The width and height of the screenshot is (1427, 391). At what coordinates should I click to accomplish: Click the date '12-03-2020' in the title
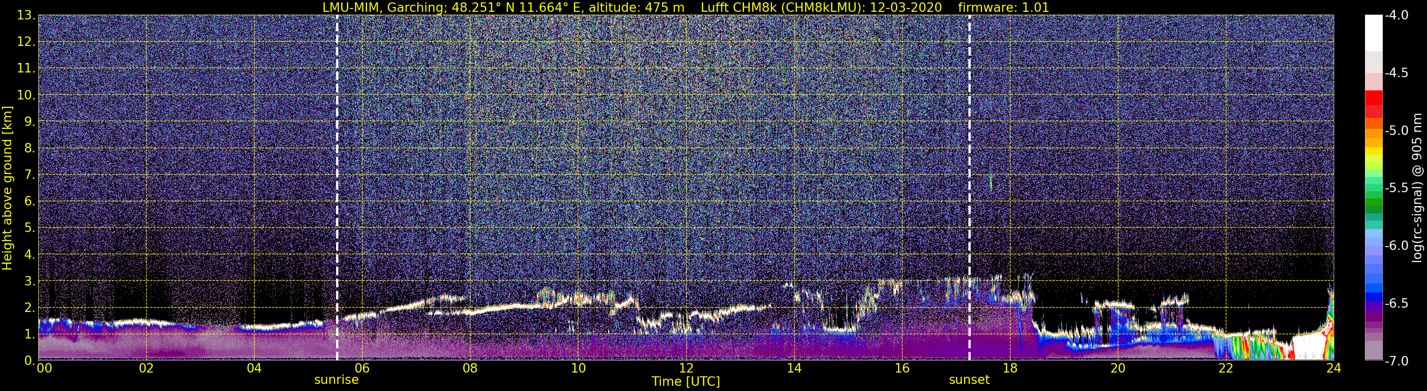coord(906,7)
